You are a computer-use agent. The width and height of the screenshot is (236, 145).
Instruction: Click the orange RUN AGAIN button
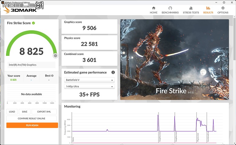32,125
